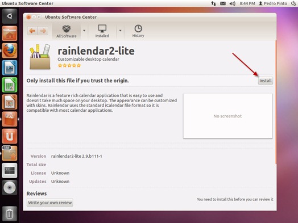Open the session power menu icon
Image resolution: width=298 pixels, height=223 pixels.
pos(293,3)
